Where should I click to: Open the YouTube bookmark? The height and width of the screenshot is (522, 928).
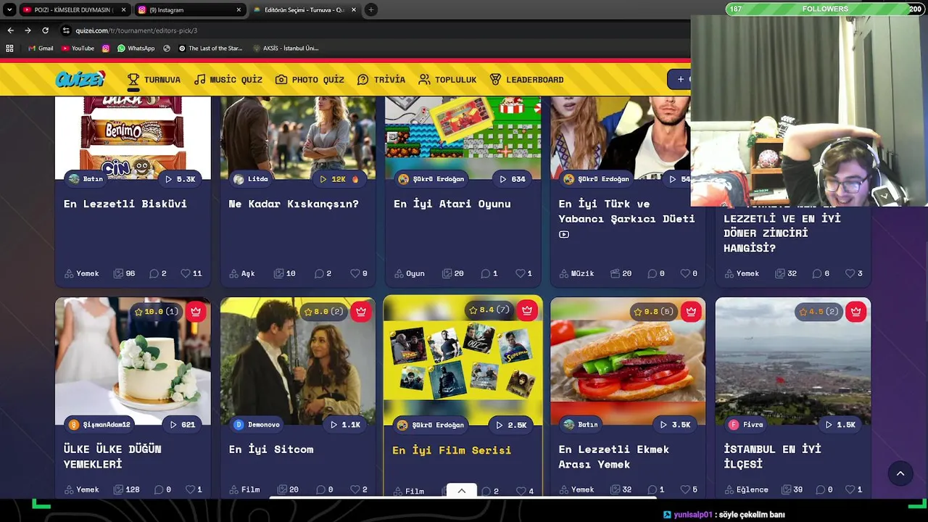78,49
